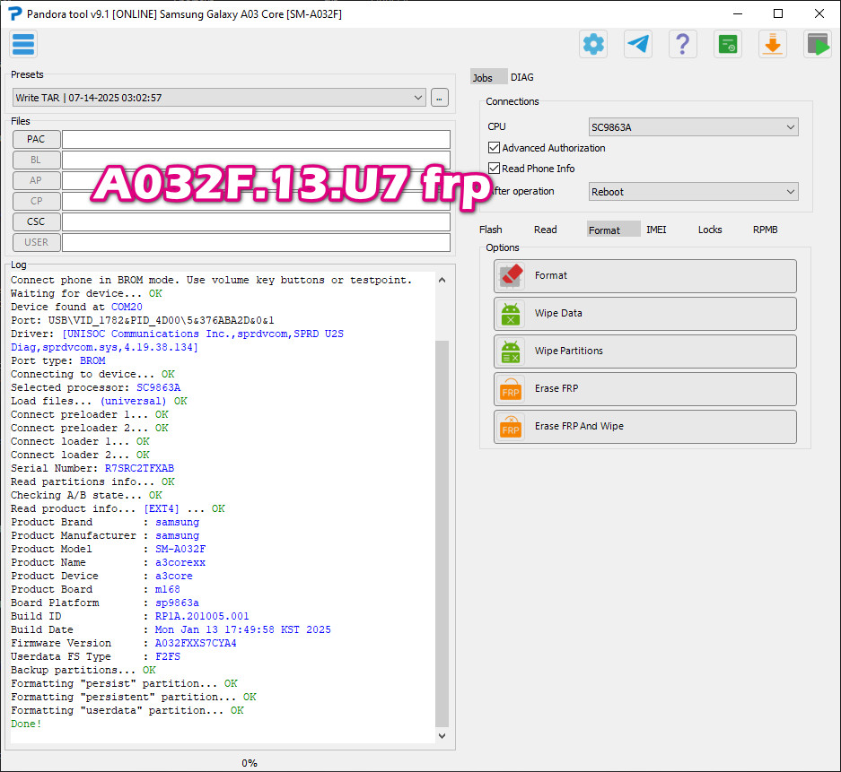The height and width of the screenshot is (772, 841).
Task: Click firmware version A032FXXS7CYA4 in log
Action: pyautogui.click(x=196, y=643)
